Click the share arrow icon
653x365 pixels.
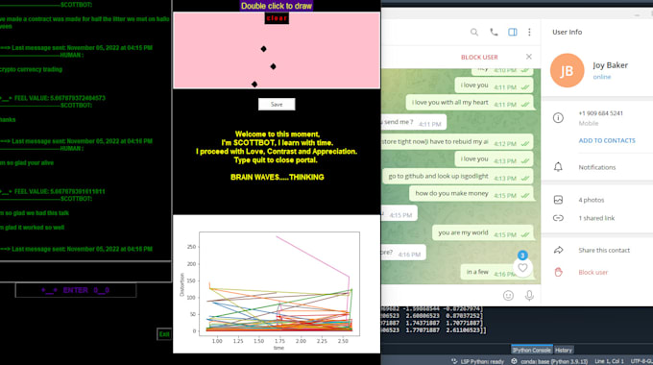558,250
